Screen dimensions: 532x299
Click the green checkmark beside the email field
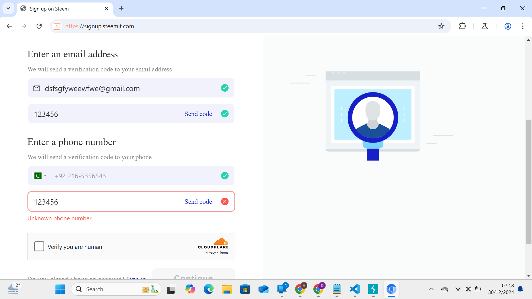[225, 88]
